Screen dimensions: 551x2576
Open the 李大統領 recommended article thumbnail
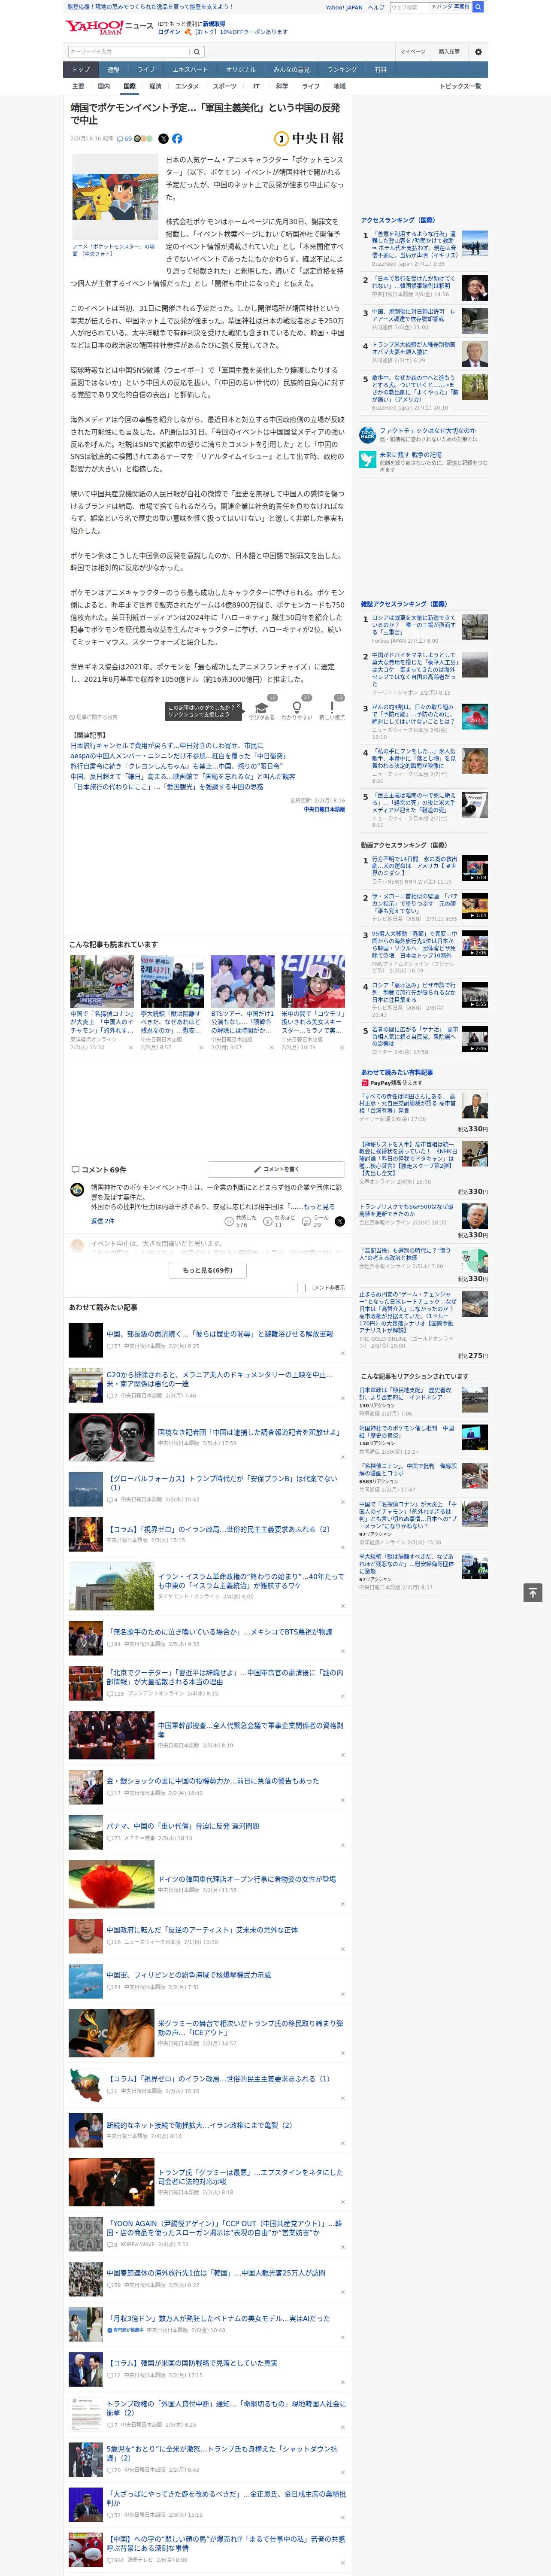172,981
